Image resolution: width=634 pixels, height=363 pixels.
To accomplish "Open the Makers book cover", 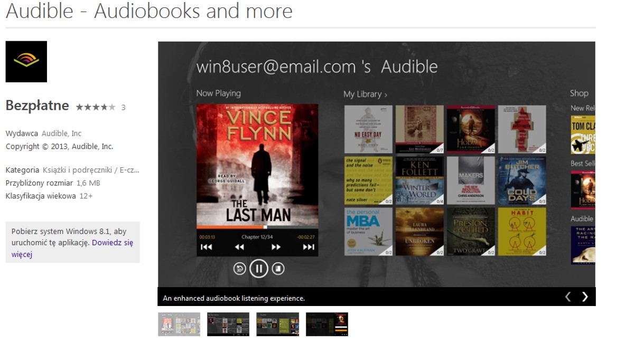I will (471, 180).
